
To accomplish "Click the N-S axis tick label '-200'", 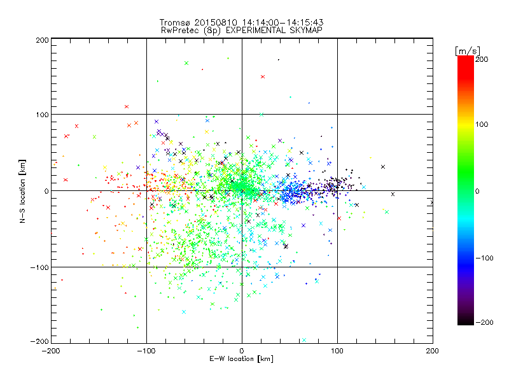I will pyautogui.click(x=39, y=341).
